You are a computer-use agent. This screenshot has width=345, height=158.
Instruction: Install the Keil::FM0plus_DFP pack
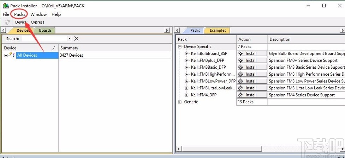tap(252, 60)
